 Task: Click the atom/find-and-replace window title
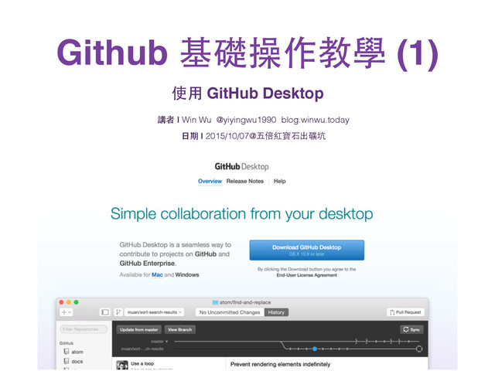click(x=245, y=302)
